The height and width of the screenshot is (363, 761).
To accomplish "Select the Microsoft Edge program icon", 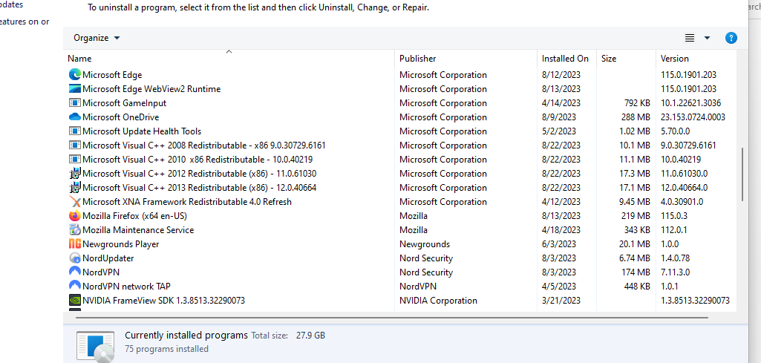I will click(x=75, y=75).
